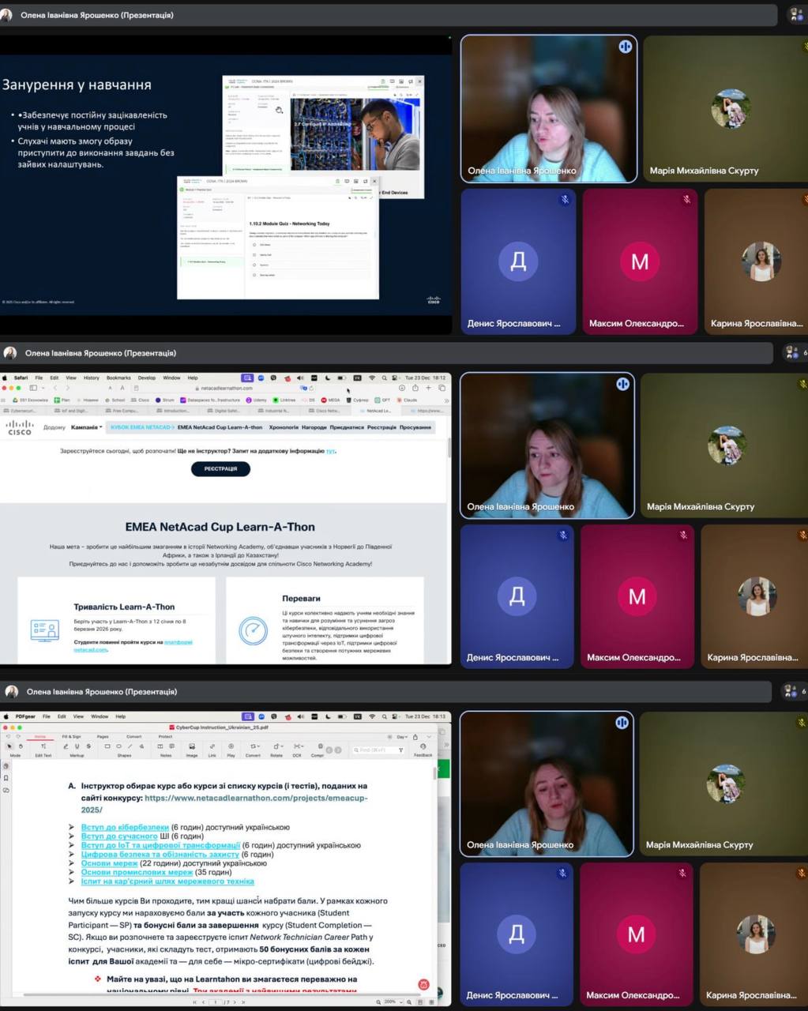This screenshot has height=1011, width=808.
Task: Expand the OCR dropdown in PDFgear
Action: 298,750
